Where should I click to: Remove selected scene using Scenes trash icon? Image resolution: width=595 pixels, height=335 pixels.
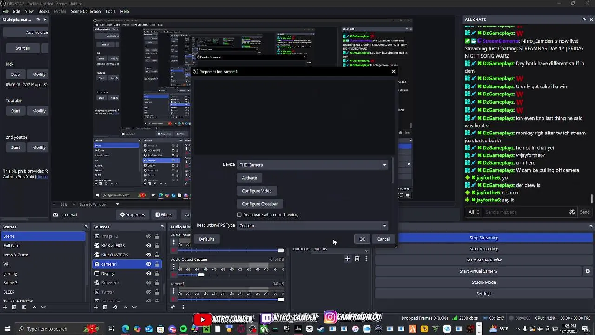(x=14, y=307)
